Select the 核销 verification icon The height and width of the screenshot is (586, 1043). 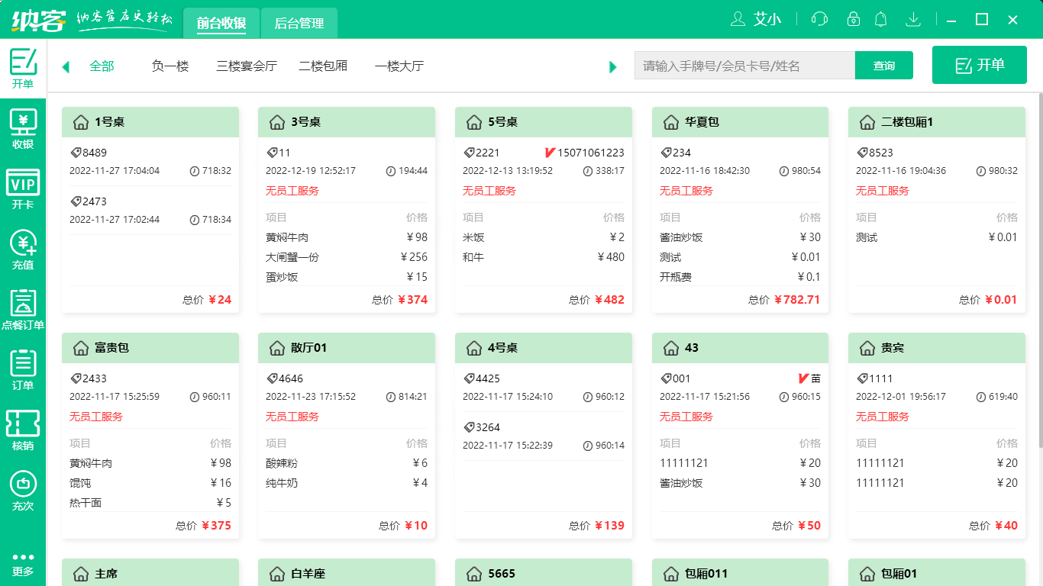pos(23,428)
